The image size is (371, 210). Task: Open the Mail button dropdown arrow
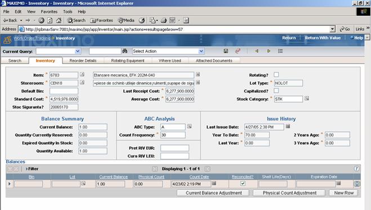tap(157, 21)
